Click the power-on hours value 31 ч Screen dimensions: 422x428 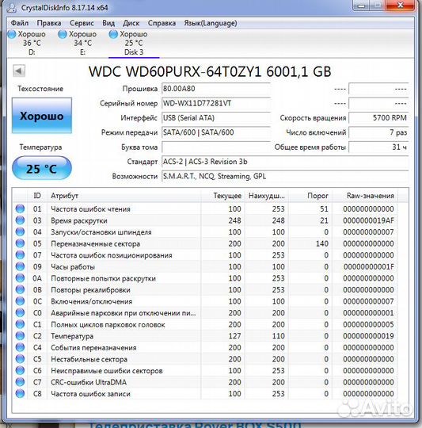378,147
